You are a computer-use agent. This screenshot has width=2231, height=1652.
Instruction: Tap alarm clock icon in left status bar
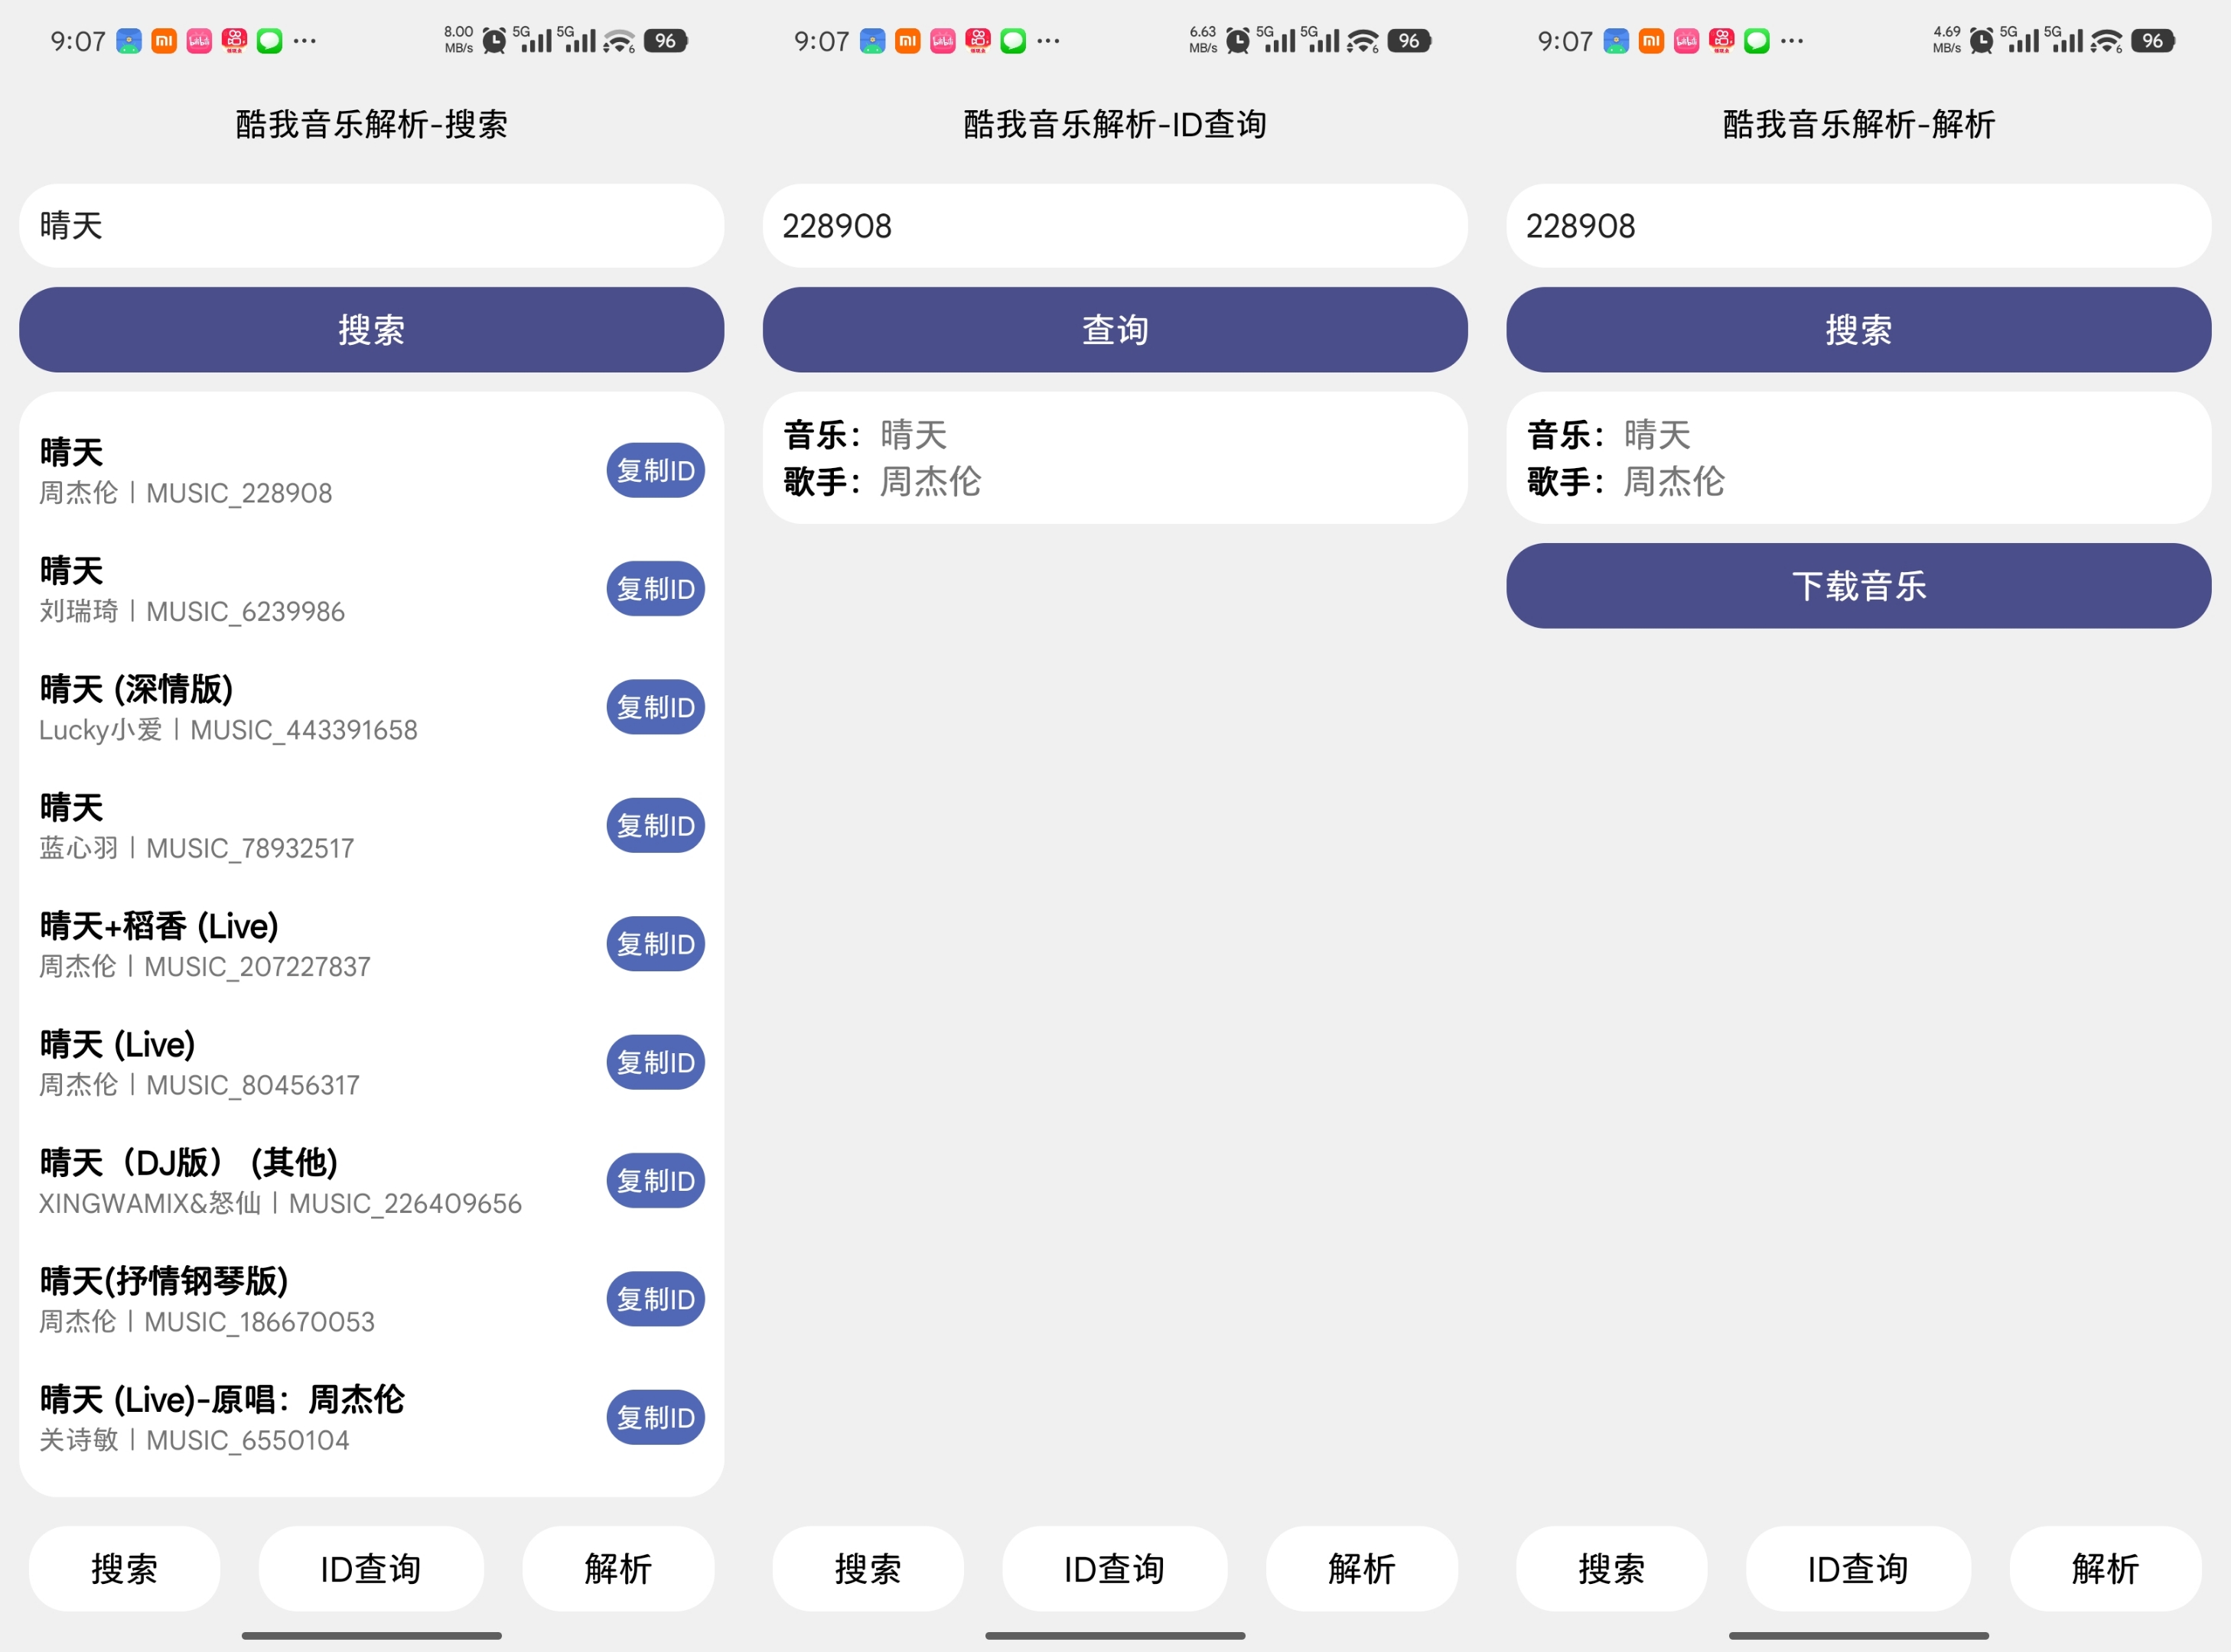(x=494, y=41)
